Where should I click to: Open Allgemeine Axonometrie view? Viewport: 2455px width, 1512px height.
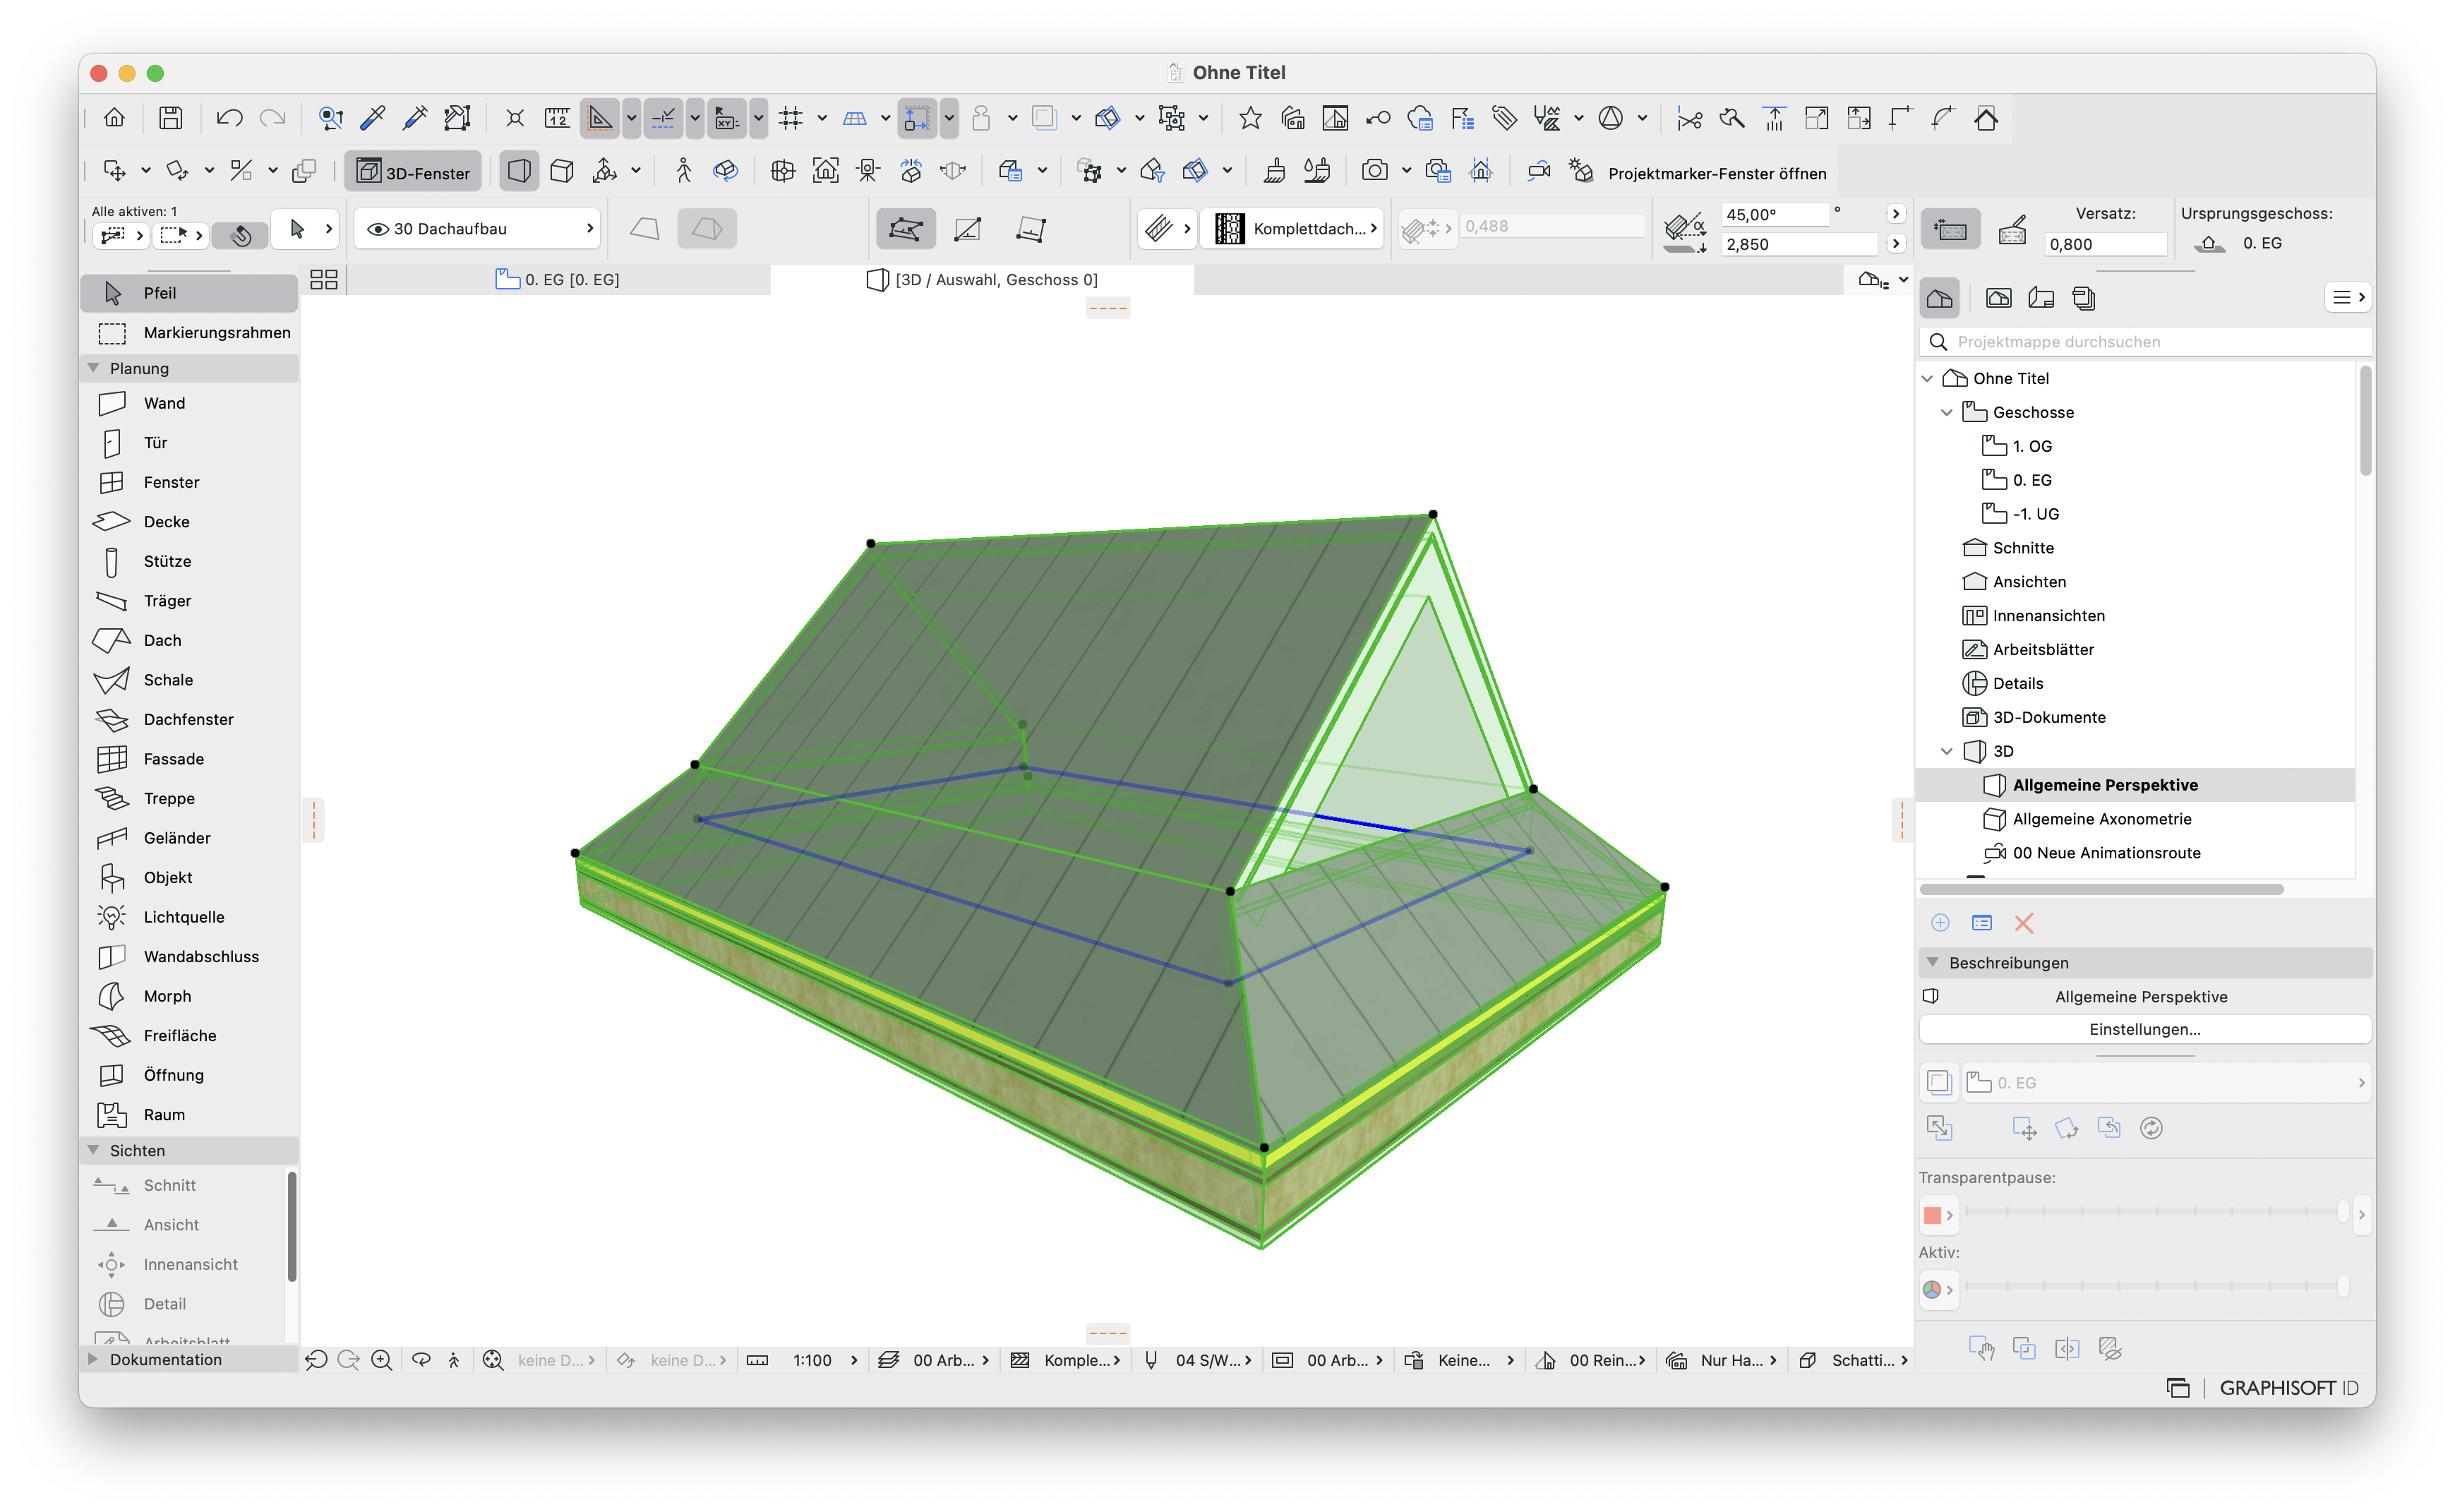(2101, 819)
